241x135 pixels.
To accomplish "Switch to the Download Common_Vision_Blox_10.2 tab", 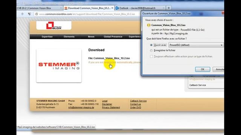I will point(89,8).
